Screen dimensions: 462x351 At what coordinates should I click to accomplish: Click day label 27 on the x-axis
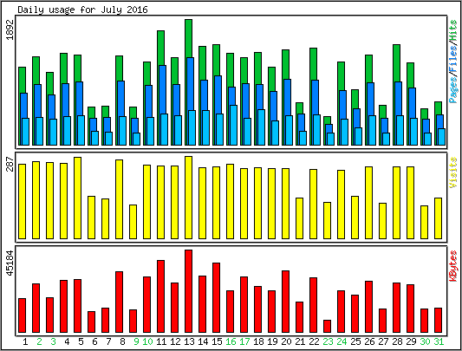coord(383,341)
